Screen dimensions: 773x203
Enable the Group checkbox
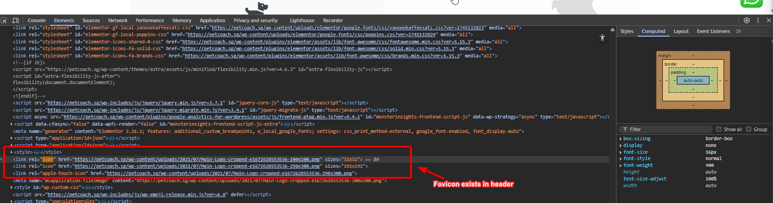[749, 129]
